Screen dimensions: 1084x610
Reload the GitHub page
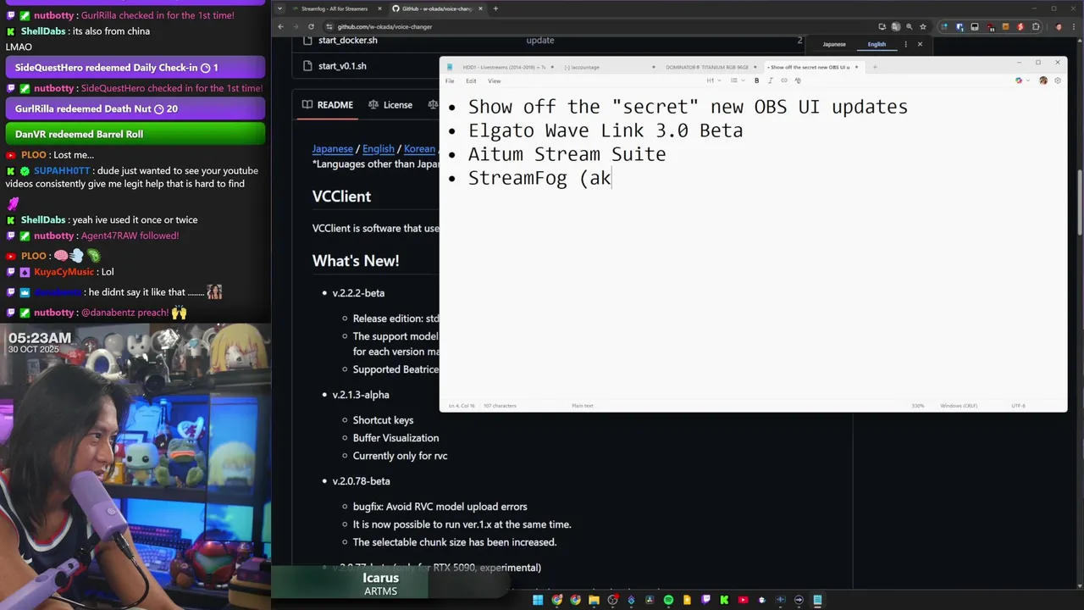point(311,26)
